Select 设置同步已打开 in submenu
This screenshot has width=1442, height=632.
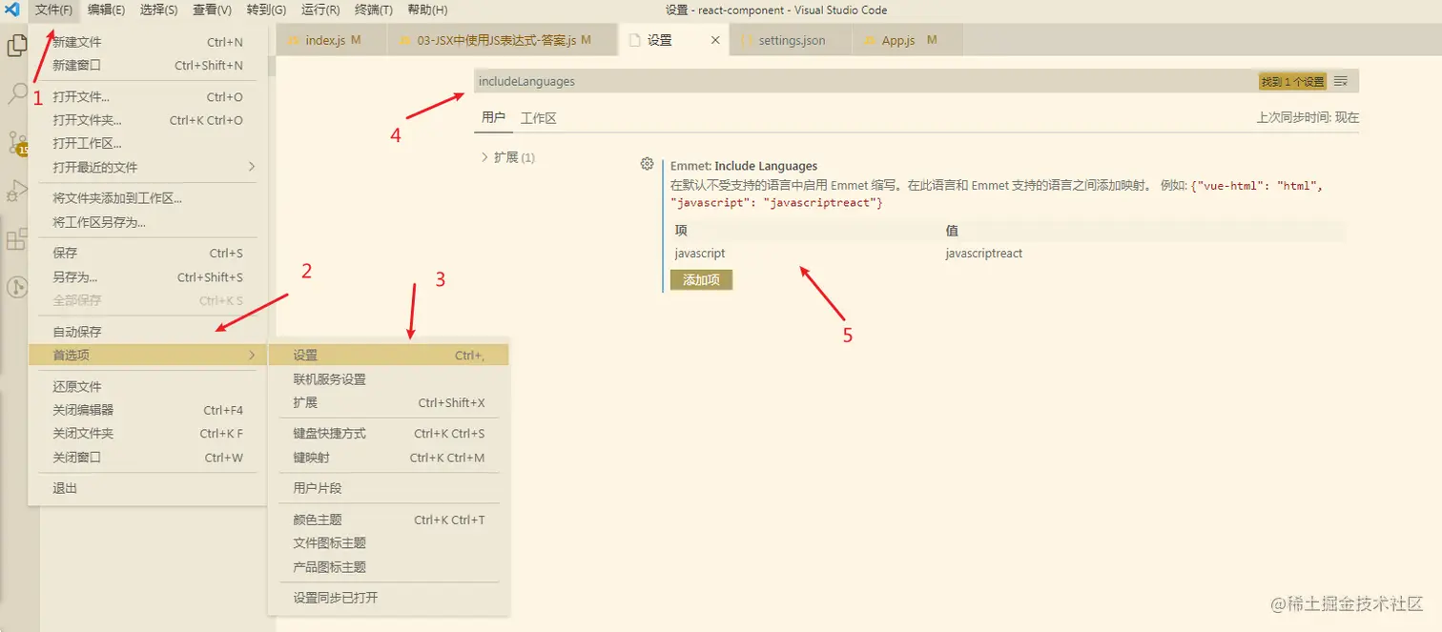(x=389, y=598)
